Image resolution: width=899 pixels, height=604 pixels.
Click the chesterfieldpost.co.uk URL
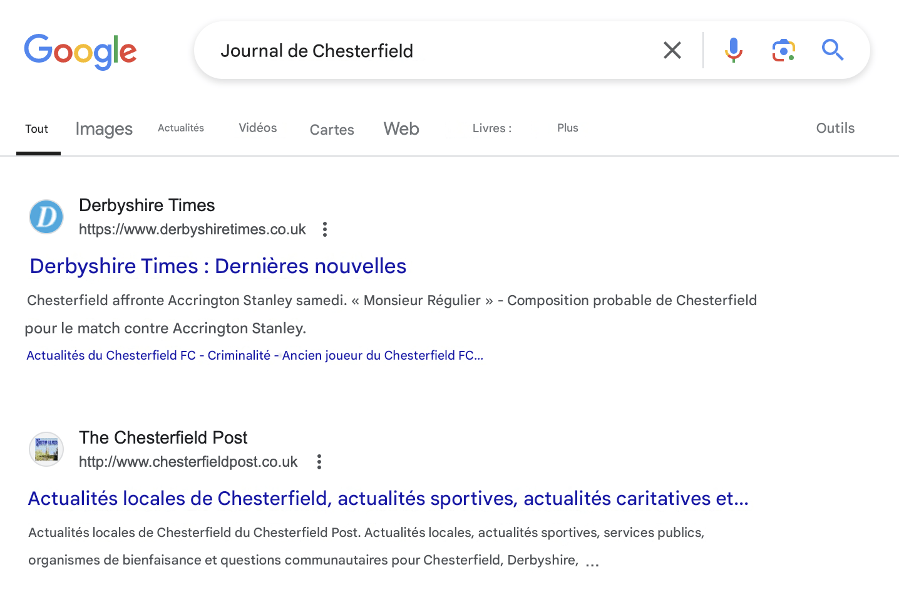click(188, 462)
